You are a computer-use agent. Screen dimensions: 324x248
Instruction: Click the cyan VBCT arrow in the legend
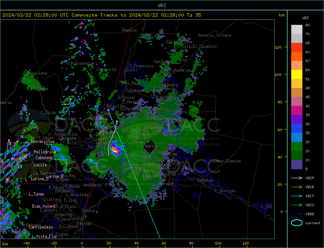coord(297,196)
